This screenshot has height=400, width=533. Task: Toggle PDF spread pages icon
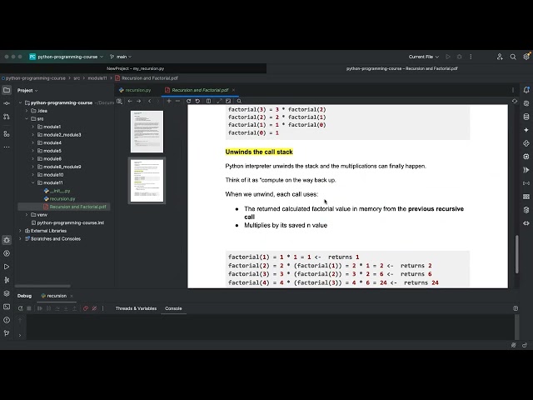click(208, 101)
